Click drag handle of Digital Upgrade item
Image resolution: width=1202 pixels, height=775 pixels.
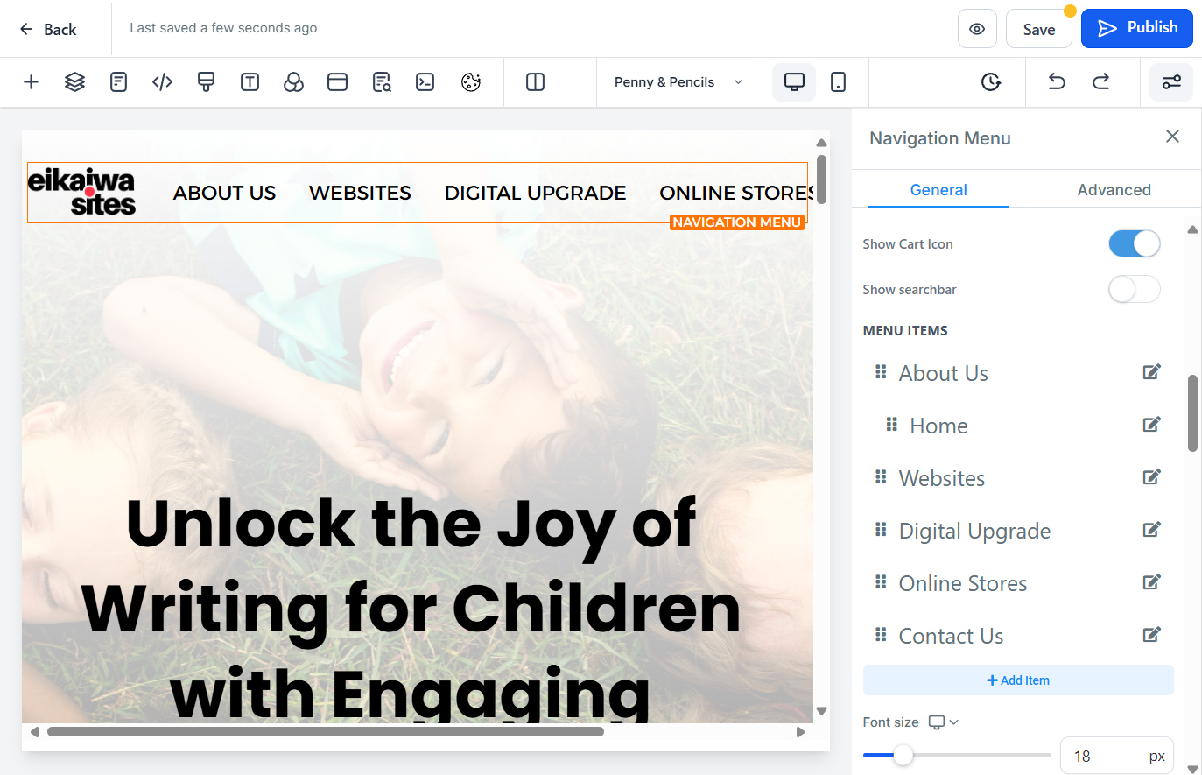(881, 530)
